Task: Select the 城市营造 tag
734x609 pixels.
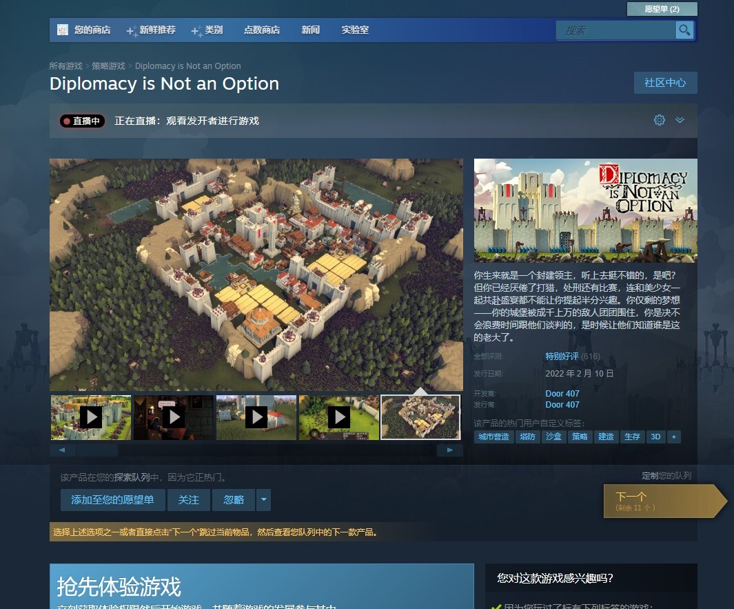Action: pos(493,437)
